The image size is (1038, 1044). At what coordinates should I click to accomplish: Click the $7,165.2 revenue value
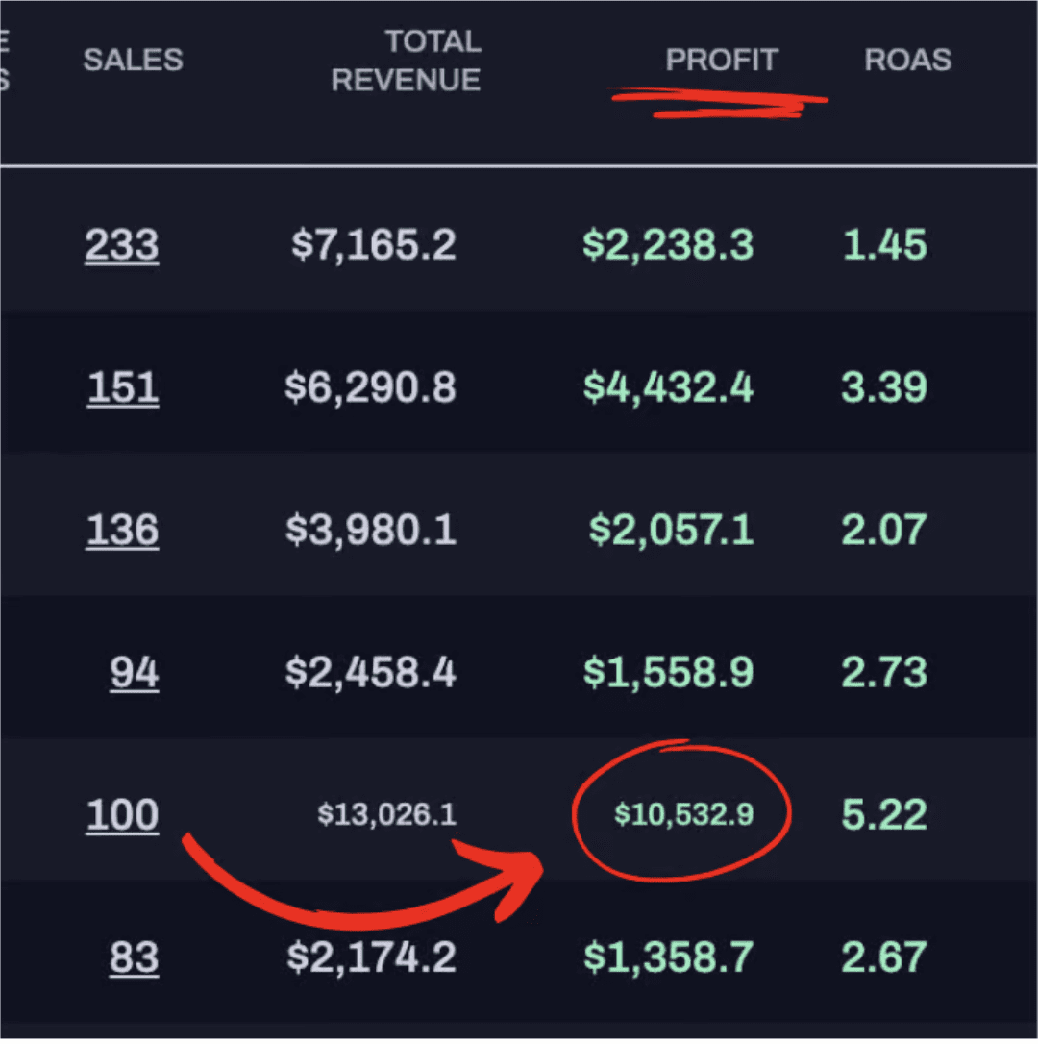(373, 246)
